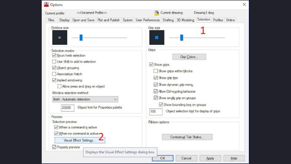291x164 pixels.
Task: Toggle Implied windowing checkbox
Action: point(54,80)
